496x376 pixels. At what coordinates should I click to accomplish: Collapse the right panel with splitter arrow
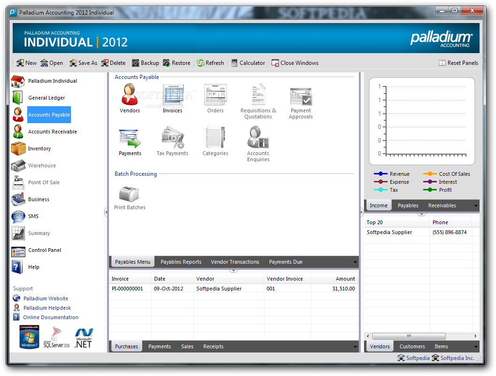pyautogui.click(x=362, y=212)
